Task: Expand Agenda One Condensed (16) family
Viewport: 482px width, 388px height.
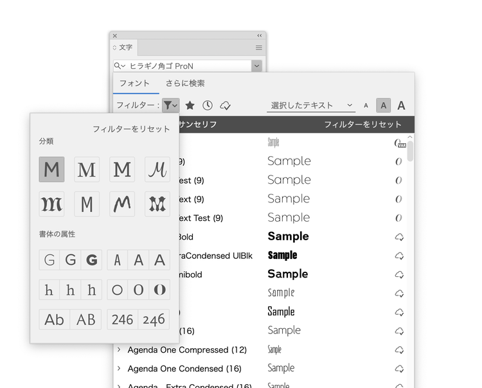Action: (x=120, y=368)
